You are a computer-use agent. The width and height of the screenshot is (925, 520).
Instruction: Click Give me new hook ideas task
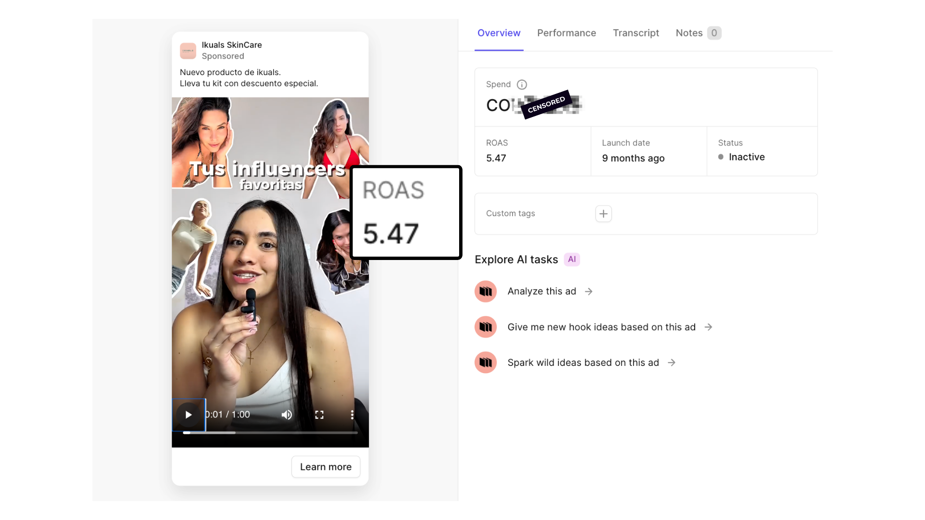602,327
